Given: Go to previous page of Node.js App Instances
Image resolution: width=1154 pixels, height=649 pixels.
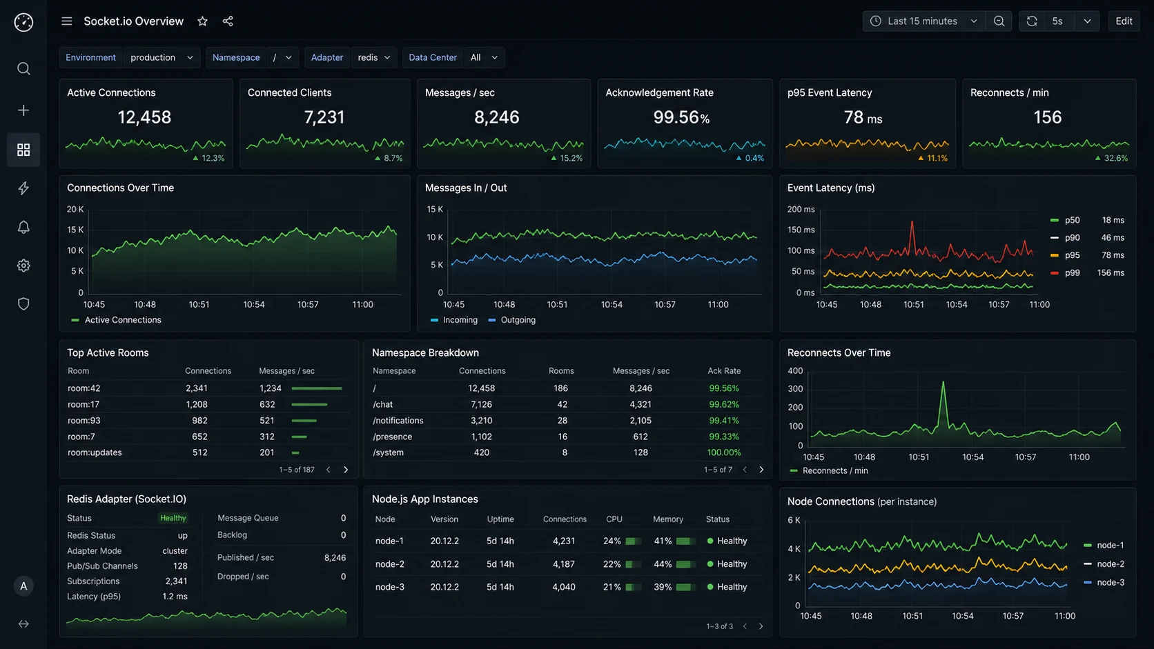Looking at the screenshot, I should pyautogui.click(x=745, y=626).
